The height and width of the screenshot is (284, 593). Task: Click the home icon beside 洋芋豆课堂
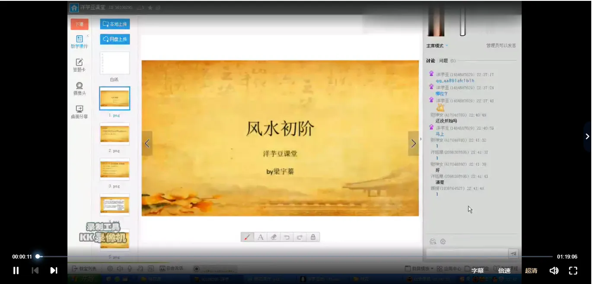74,7
